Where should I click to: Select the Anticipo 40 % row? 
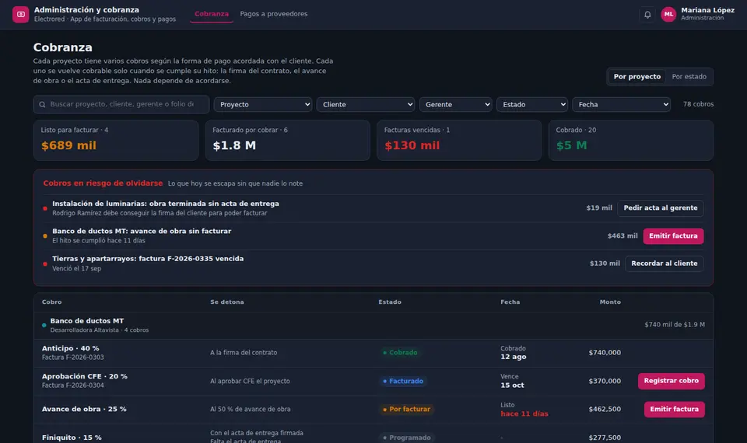click(373, 353)
